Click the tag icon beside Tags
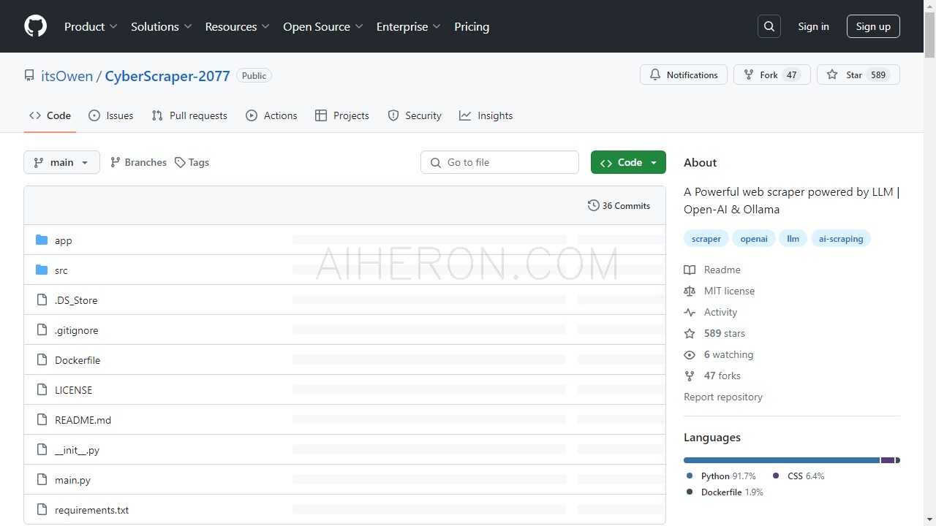Screen dimensions: 936x526 tap(180, 162)
